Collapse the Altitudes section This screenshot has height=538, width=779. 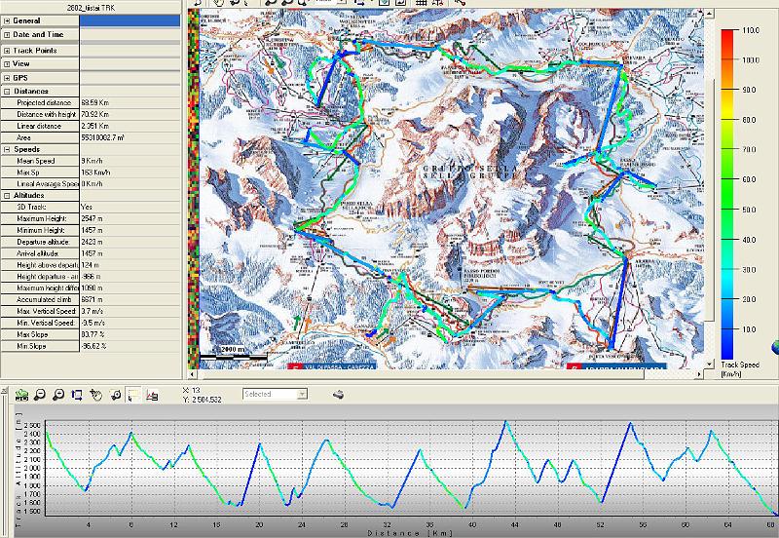(x=7, y=196)
